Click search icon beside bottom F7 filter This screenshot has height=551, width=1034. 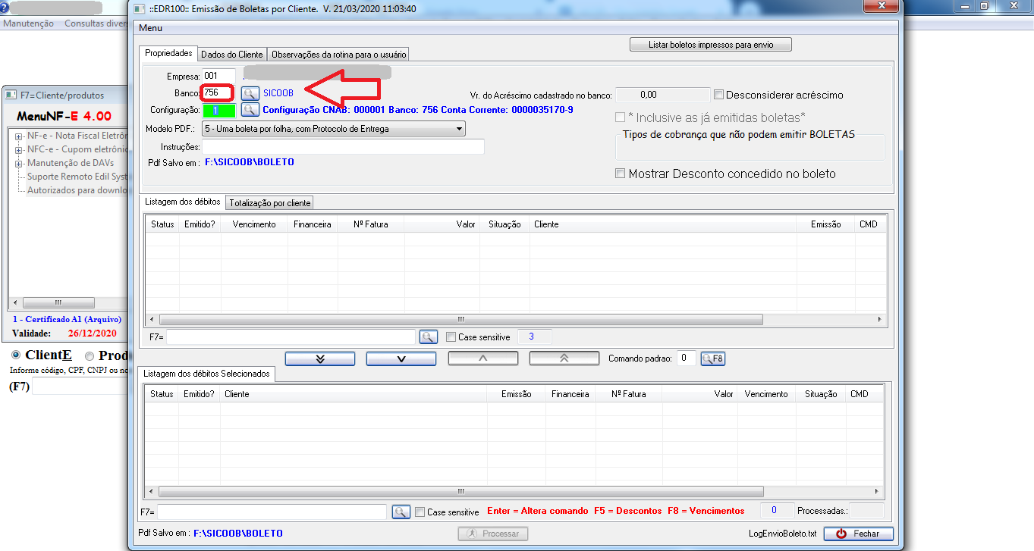pos(401,512)
